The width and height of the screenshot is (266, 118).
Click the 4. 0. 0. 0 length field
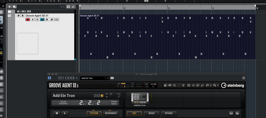(x=53, y=1)
